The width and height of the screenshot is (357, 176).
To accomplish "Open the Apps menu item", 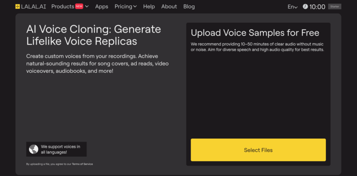I will (x=102, y=7).
